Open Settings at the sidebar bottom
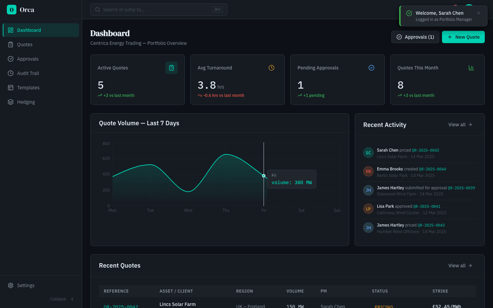The height and width of the screenshot is (308, 493). tap(41, 285)
